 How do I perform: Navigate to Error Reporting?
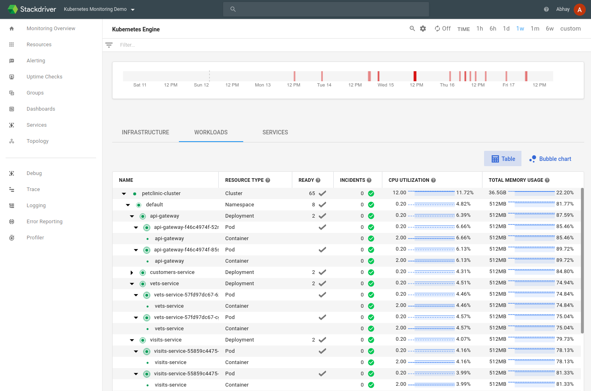tap(44, 221)
